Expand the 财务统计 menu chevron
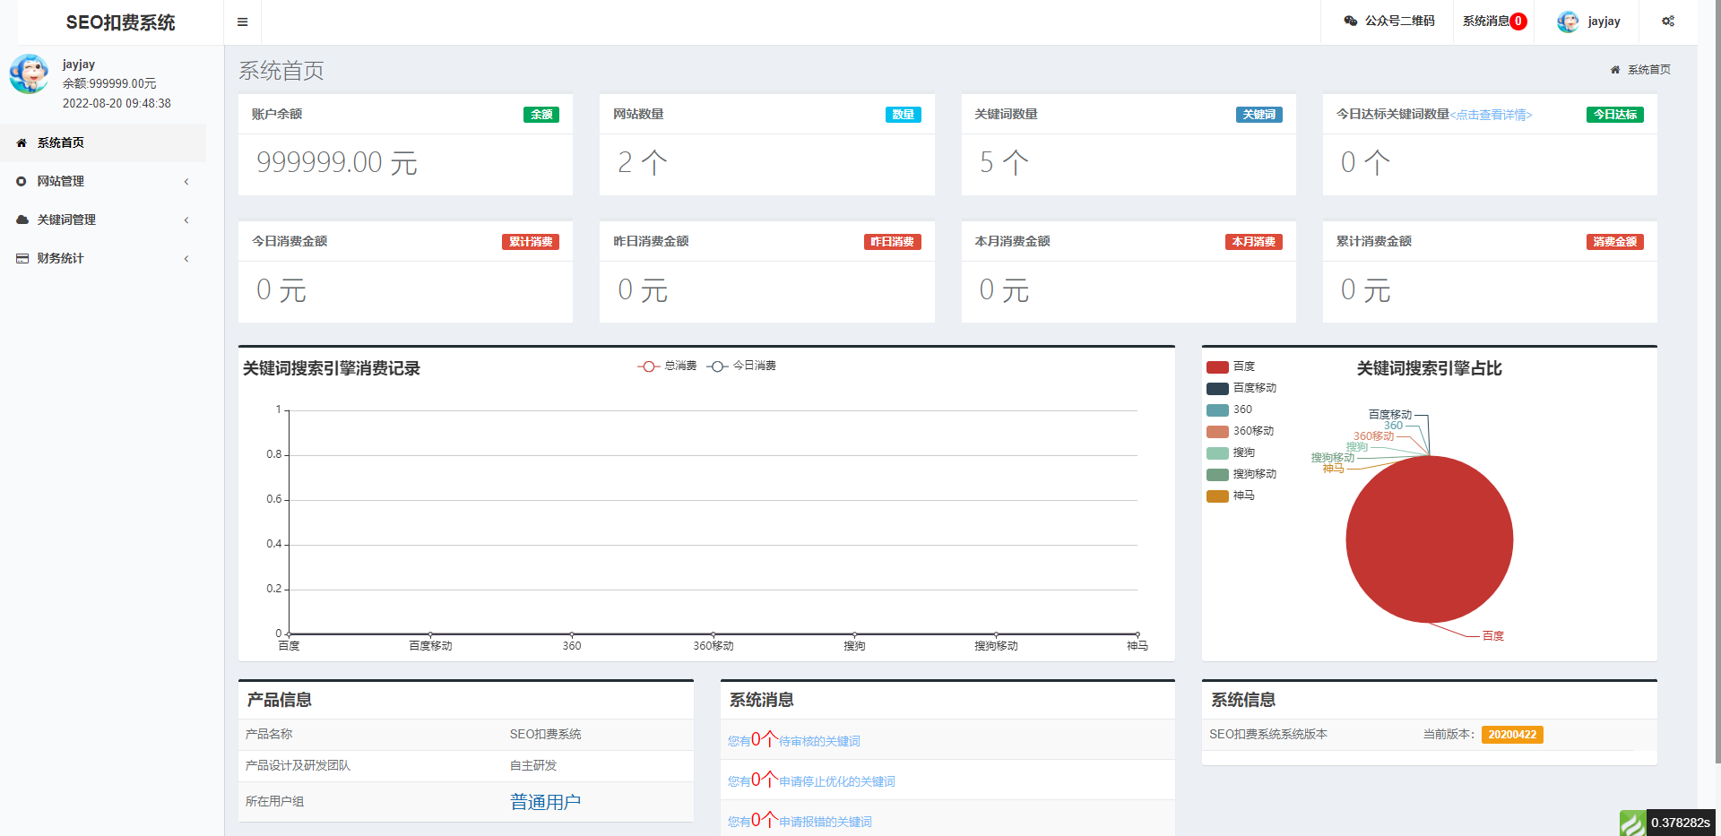Viewport: 1721px width, 836px height. pyautogui.click(x=186, y=258)
